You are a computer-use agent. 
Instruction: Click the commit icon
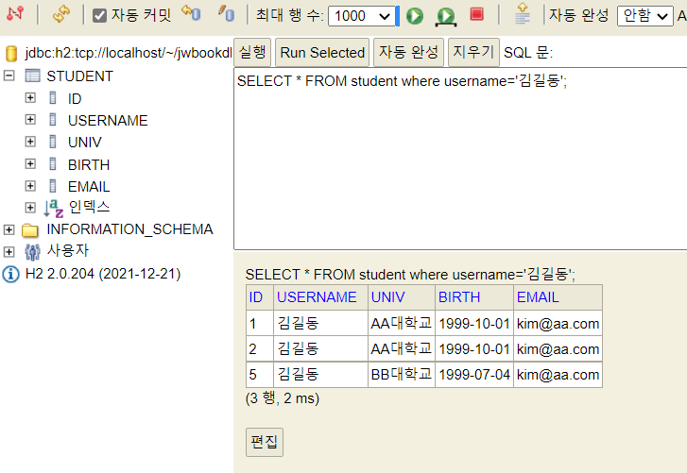pos(227,13)
